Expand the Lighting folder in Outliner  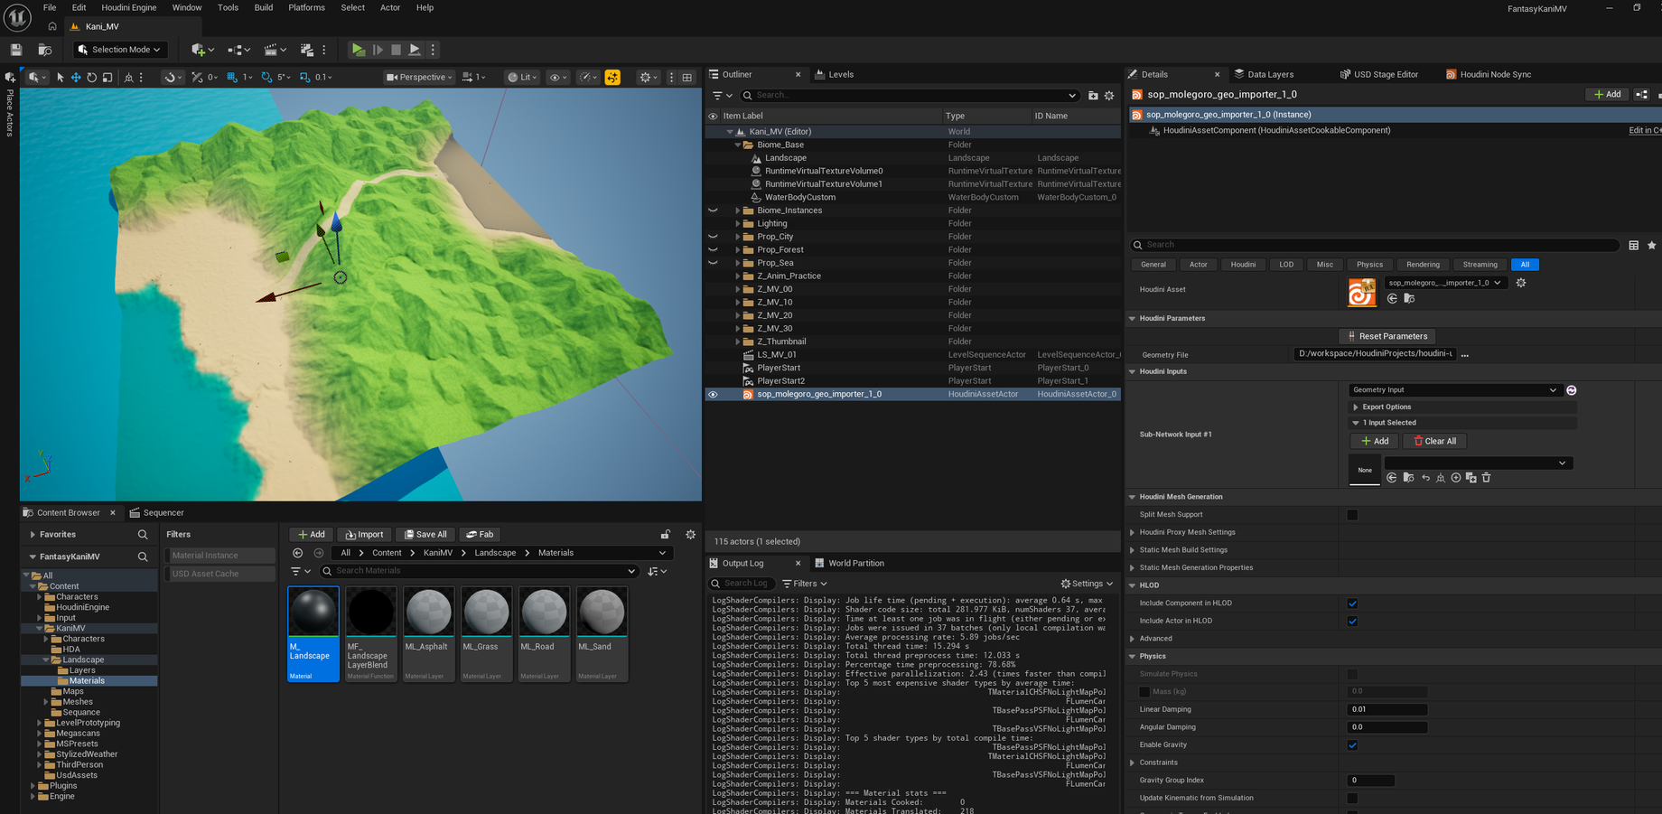(738, 224)
